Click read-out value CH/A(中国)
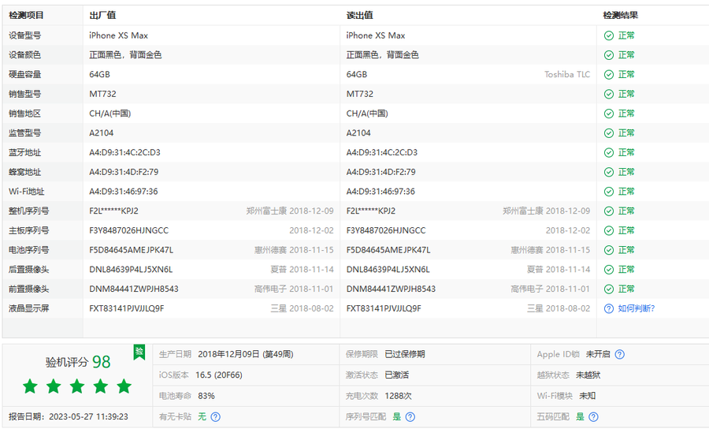The height and width of the screenshot is (429, 709). [367, 114]
